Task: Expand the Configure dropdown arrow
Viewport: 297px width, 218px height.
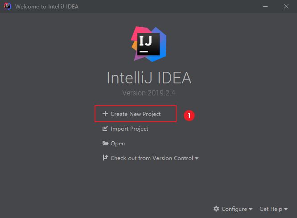Action: (x=251, y=209)
